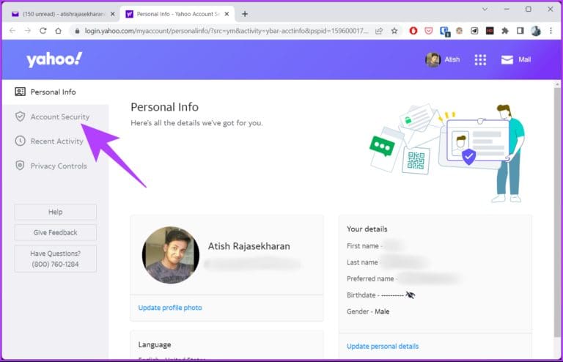Image resolution: width=563 pixels, height=362 pixels.
Task: Click the black square extension icon
Action: pos(490,31)
